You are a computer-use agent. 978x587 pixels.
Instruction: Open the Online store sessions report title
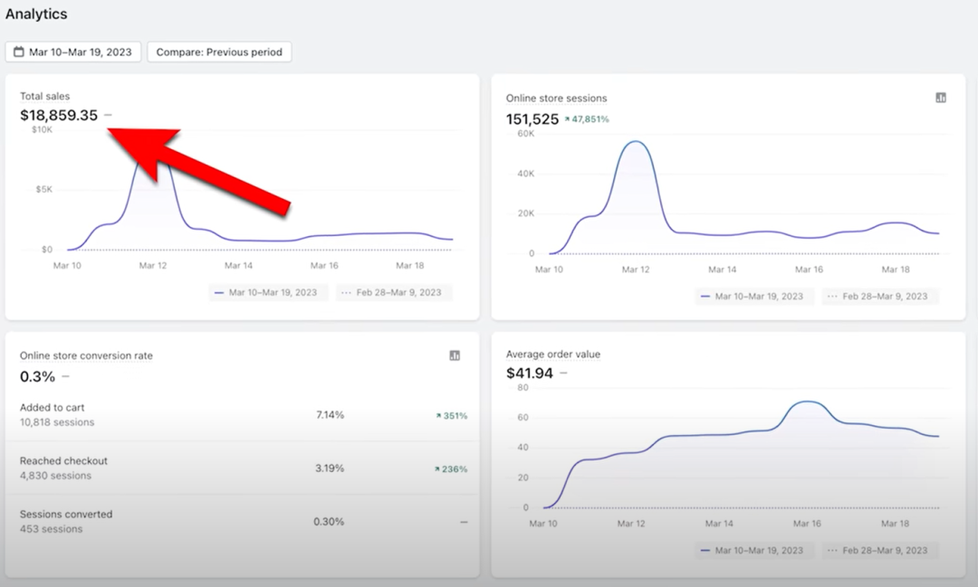(x=556, y=98)
